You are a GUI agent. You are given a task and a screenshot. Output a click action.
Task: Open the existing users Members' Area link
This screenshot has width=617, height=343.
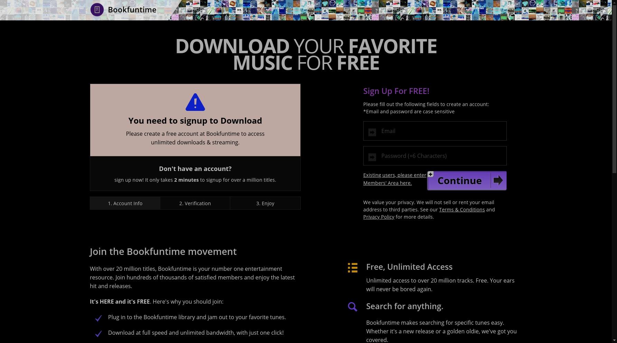pyautogui.click(x=395, y=179)
